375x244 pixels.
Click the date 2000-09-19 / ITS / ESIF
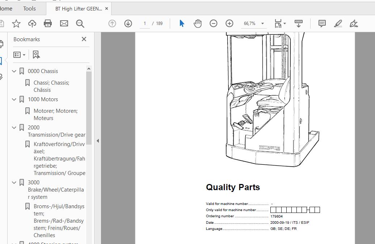pos(290,223)
